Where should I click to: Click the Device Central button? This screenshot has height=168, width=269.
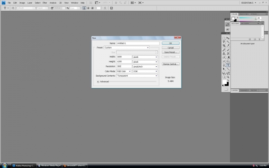pos(171,64)
